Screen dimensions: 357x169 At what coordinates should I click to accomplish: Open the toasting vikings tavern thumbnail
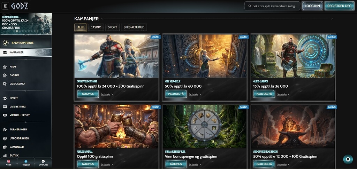tap(116, 126)
